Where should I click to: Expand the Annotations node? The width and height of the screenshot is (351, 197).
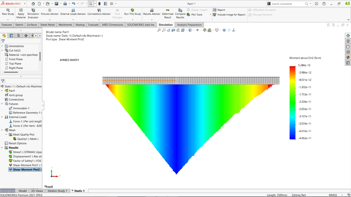[2, 46]
